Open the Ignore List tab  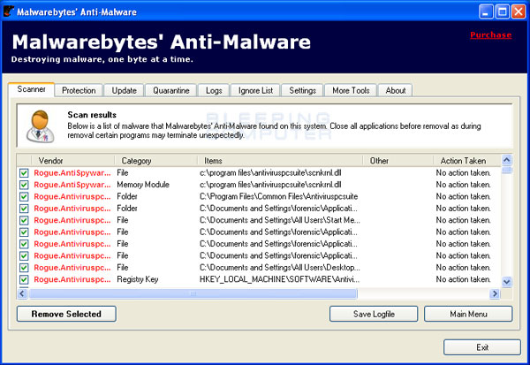click(255, 91)
